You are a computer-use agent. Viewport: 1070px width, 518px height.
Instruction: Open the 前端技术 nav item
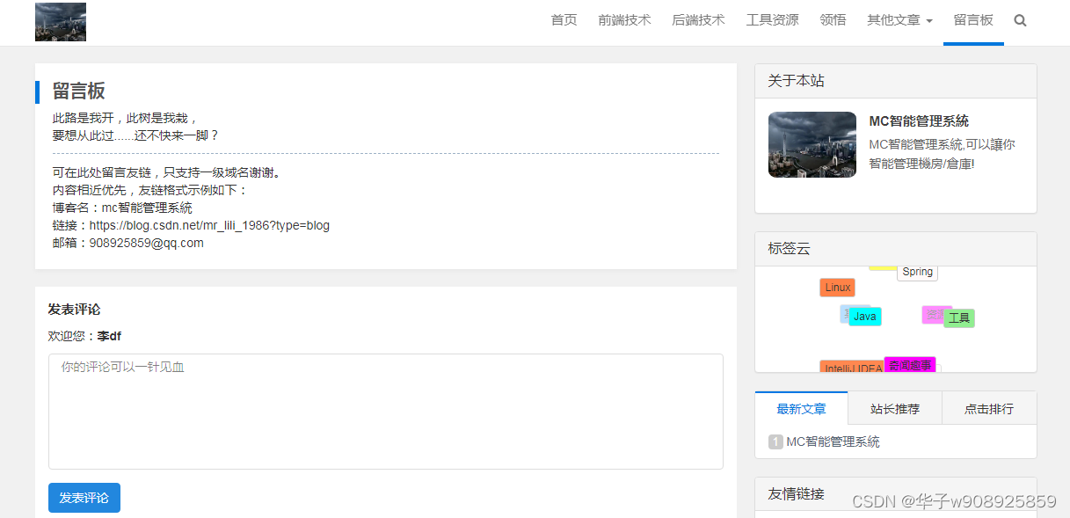pyautogui.click(x=624, y=20)
